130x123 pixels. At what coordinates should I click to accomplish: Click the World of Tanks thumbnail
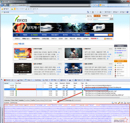[x=23, y=68]
